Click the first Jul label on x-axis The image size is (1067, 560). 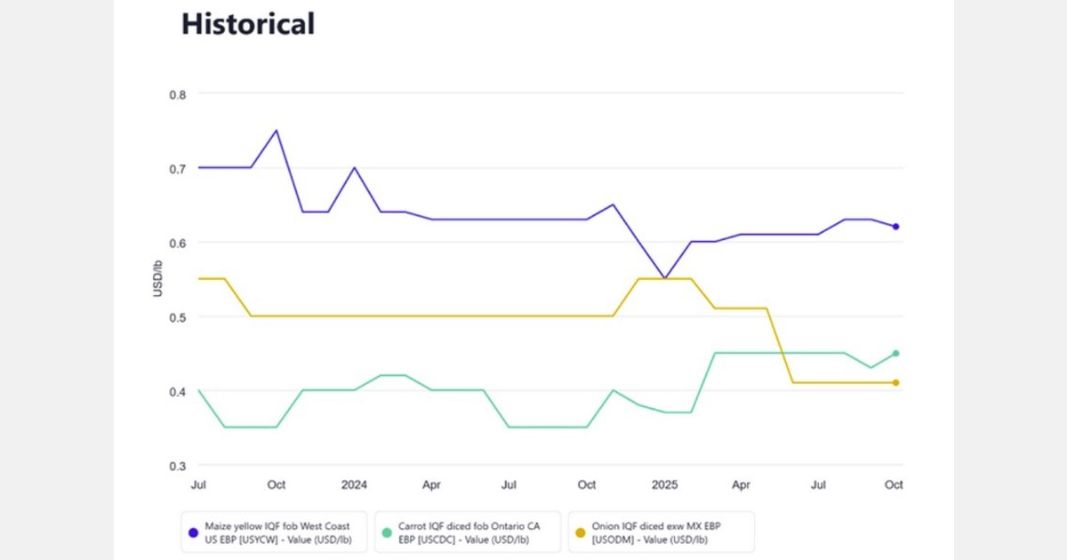(198, 485)
